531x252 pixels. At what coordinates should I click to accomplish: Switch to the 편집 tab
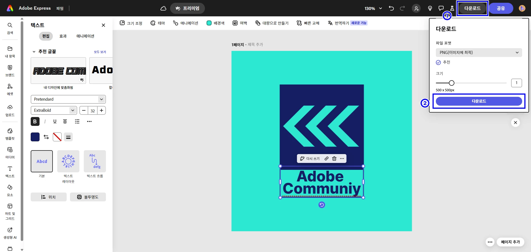(x=46, y=36)
